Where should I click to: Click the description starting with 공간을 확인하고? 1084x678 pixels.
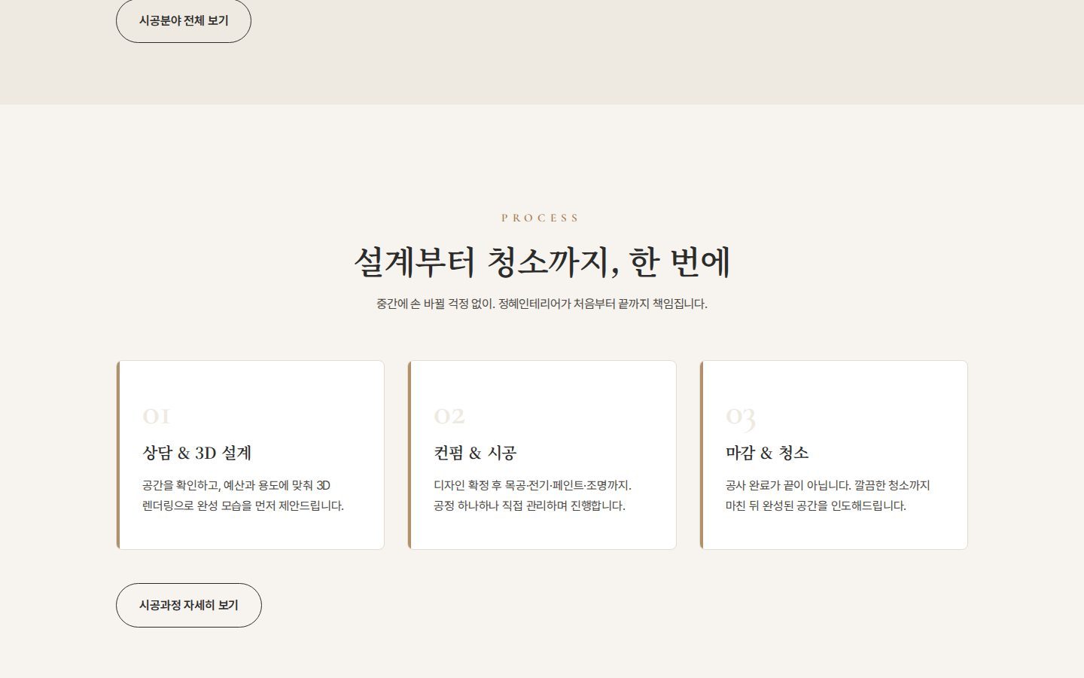point(243,496)
